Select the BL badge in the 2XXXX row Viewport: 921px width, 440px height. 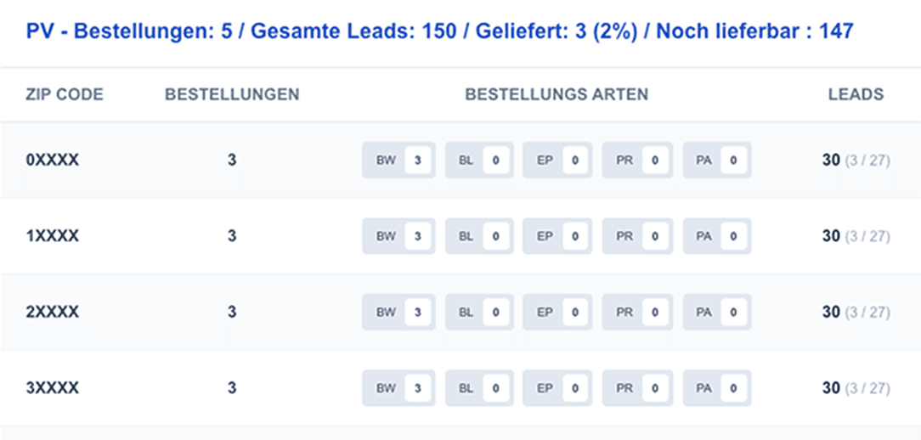click(x=479, y=312)
